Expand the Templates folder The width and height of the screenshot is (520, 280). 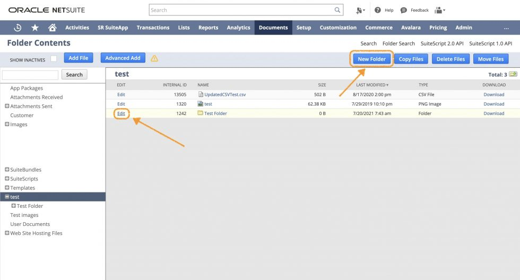click(7, 188)
